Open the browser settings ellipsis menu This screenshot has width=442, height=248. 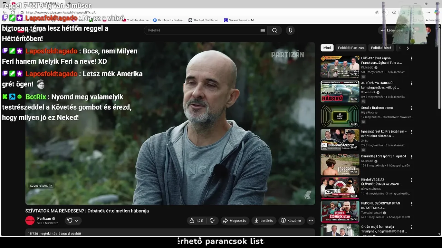click(428, 12)
